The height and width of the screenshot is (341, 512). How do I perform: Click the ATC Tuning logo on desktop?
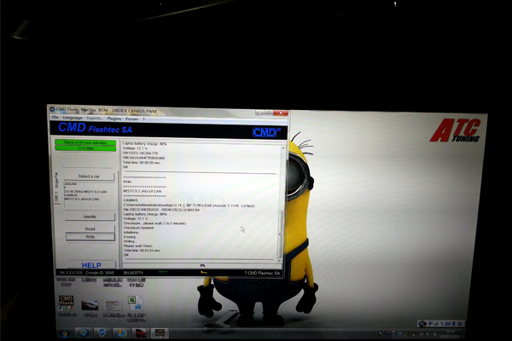click(x=455, y=130)
